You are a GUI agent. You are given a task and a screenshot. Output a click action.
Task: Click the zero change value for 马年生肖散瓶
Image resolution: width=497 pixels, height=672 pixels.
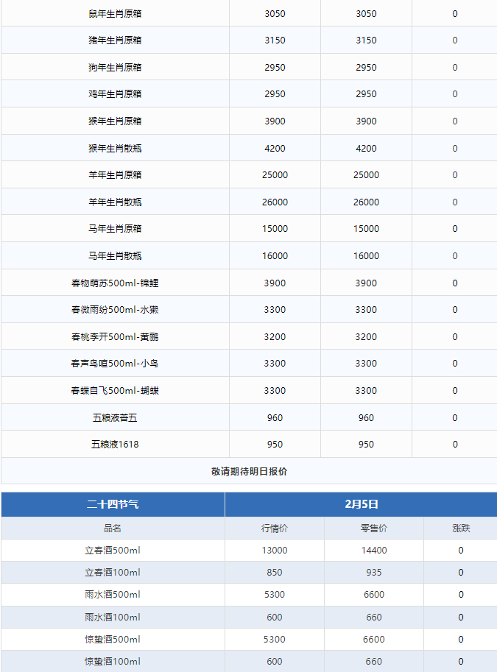455,256
